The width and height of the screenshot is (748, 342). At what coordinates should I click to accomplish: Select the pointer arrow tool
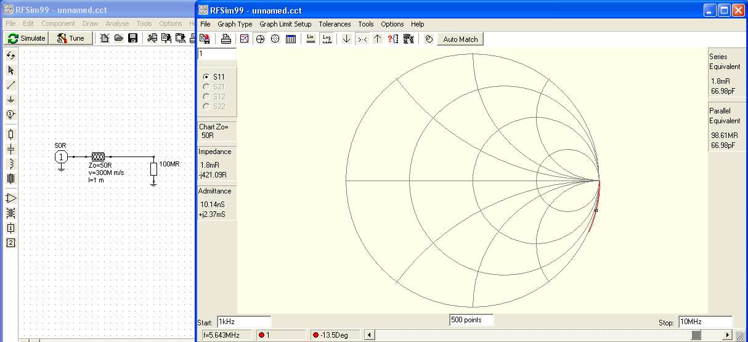pyautogui.click(x=10, y=70)
